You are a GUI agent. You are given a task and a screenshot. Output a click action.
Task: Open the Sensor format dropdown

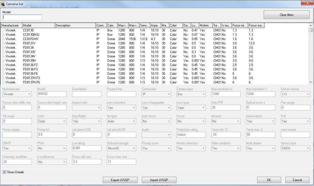(x=307, y=94)
